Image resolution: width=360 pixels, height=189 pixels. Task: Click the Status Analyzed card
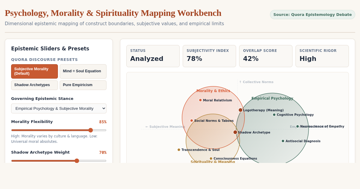(153, 56)
